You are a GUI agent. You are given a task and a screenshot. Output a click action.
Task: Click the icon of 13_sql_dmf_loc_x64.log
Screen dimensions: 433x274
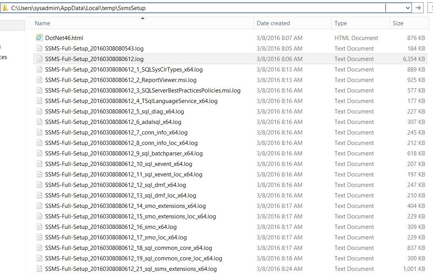coord(39,195)
